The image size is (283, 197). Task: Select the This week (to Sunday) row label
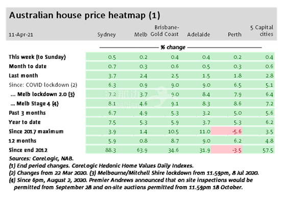coord(37,57)
